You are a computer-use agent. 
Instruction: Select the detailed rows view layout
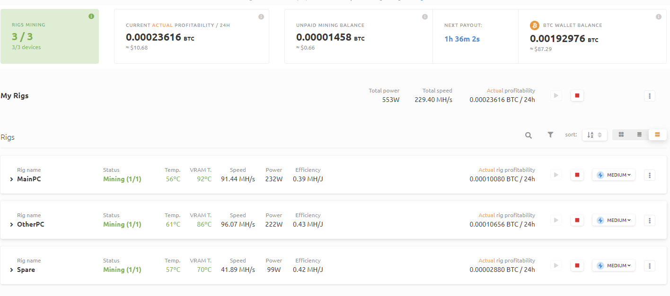[x=657, y=135]
